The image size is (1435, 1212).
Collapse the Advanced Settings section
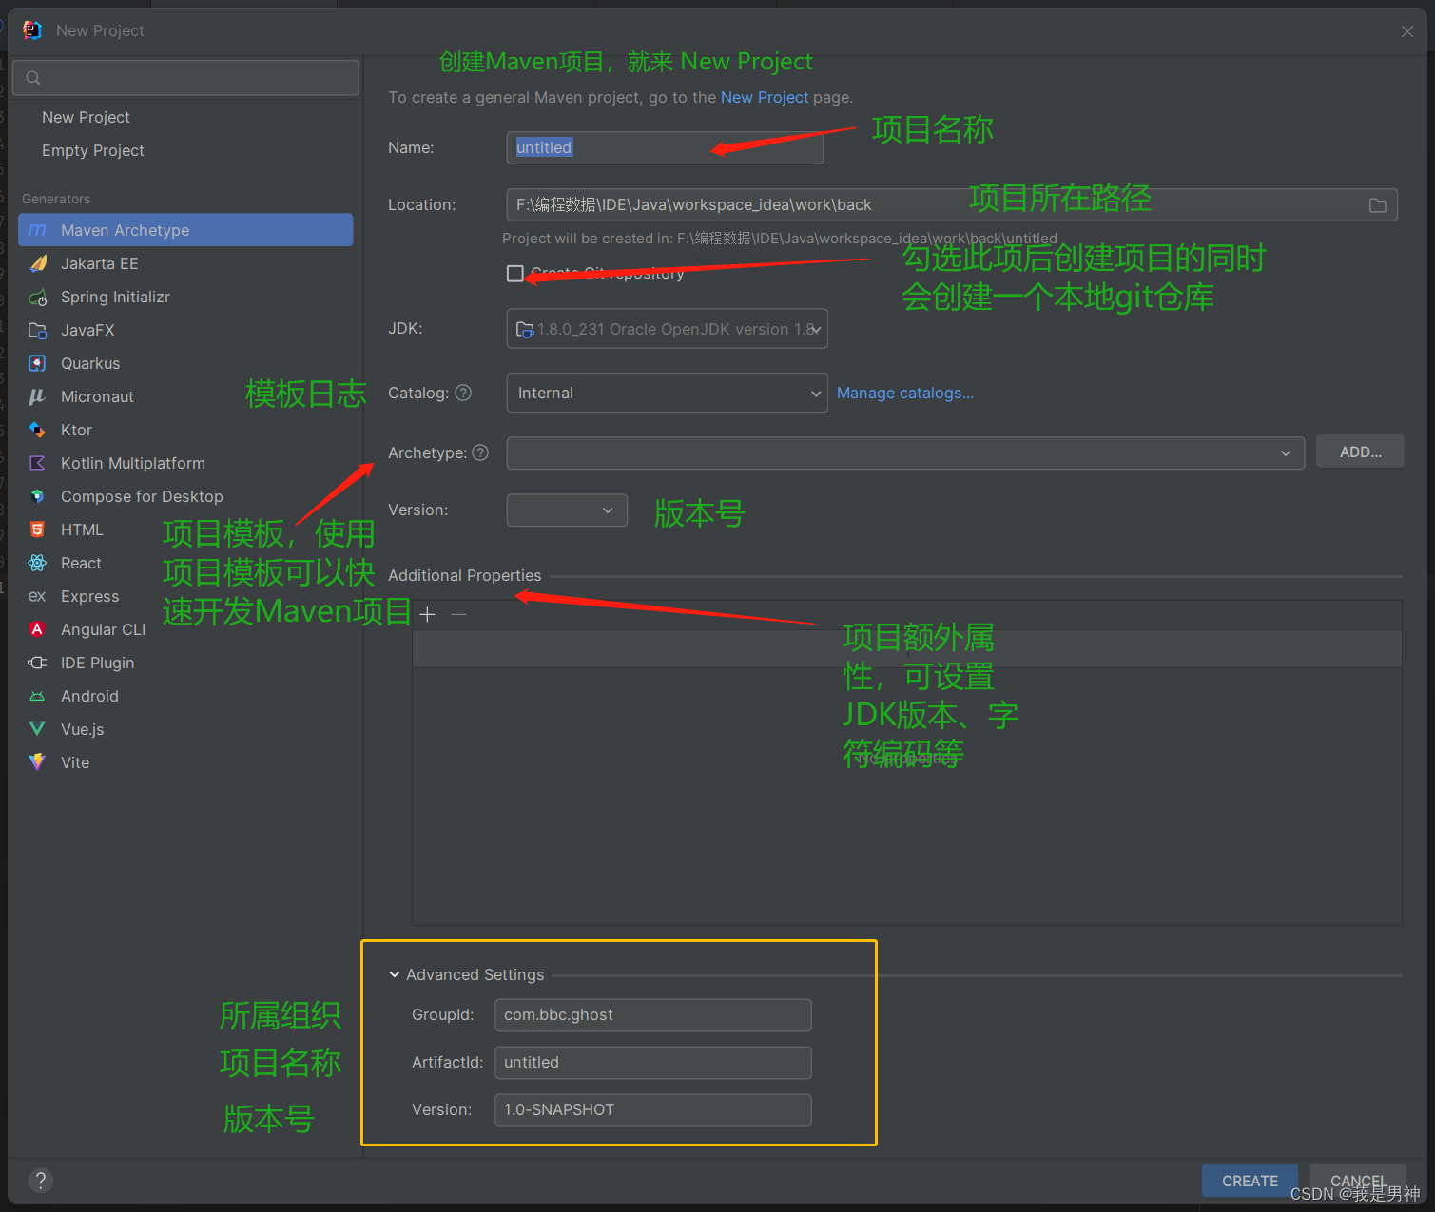(x=395, y=975)
